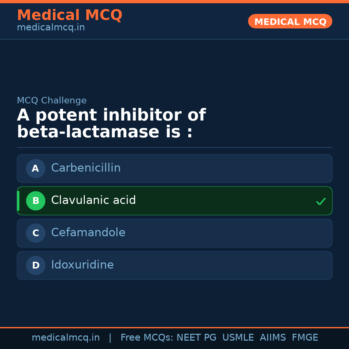
Task: Open medicalmcq.in link in footer
Action: click(66, 338)
